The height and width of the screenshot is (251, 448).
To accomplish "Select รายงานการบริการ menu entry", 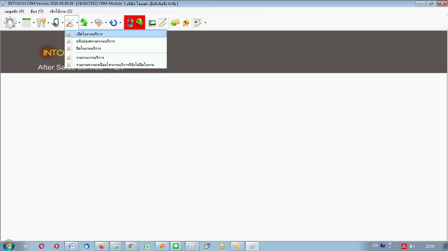I will tap(90, 58).
